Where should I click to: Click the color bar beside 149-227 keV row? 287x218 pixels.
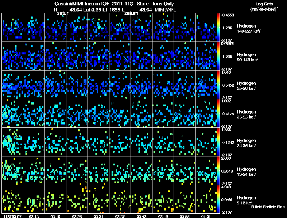pyautogui.click(x=218, y=27)
